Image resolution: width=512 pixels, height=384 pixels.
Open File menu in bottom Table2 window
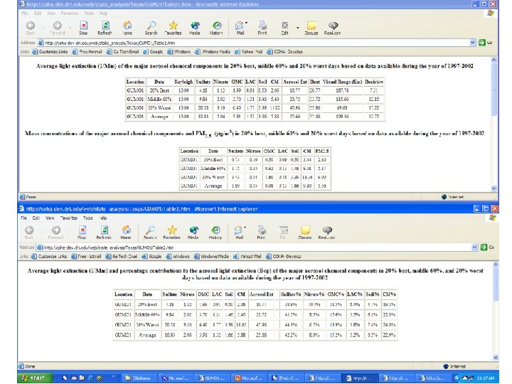point(24,218)
